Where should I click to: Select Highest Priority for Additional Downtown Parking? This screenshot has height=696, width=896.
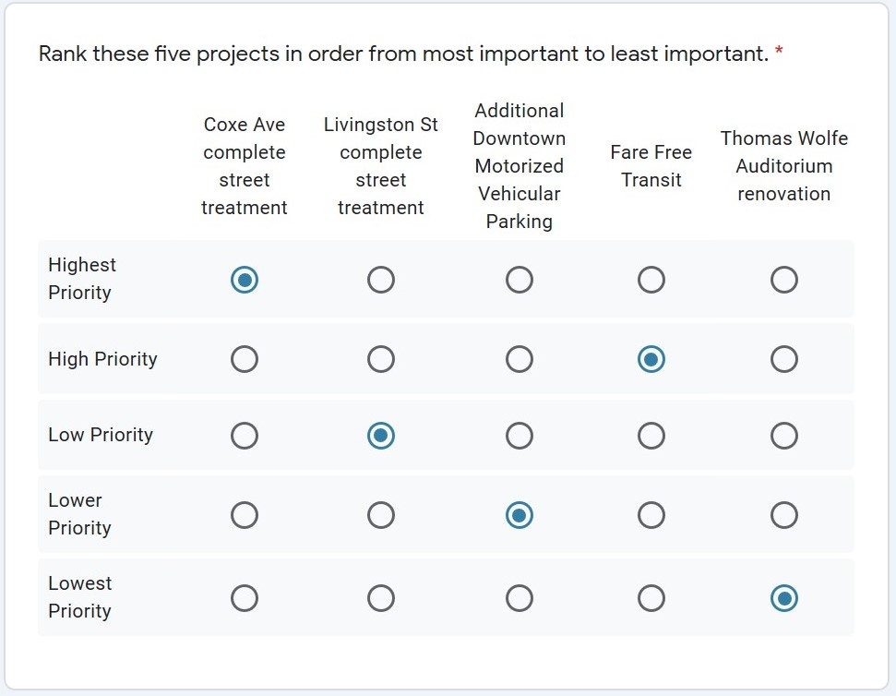tap(520, 280)
